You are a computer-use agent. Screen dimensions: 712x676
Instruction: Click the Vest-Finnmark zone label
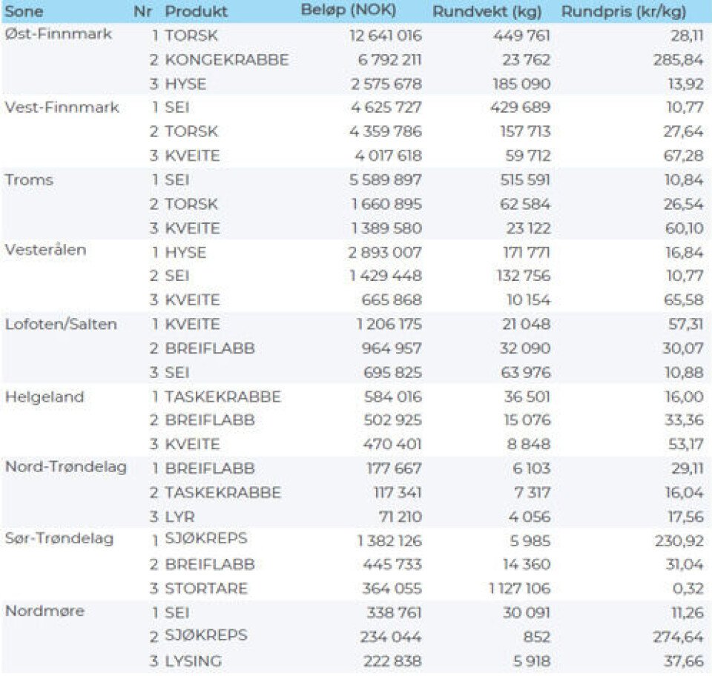point(62,107)
